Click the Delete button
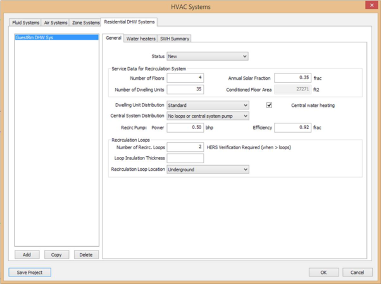Screen dimensions: 381x284 coord(86,255)
